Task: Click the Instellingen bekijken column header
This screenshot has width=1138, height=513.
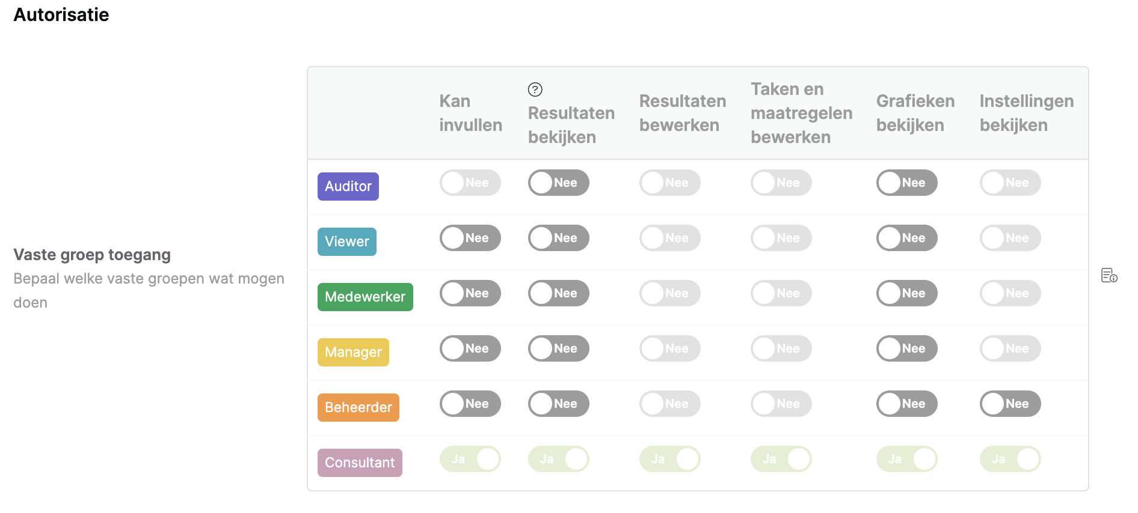Action: click(x=1026, y=113)
